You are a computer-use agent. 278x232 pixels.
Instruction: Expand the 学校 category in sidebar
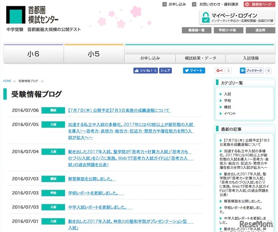tap(227, 100)
